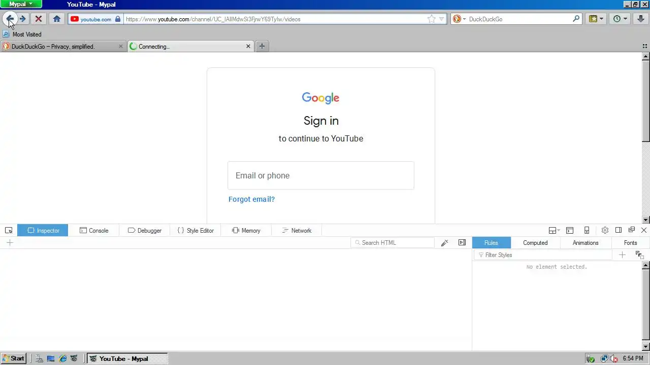Bookmark this page with the star icon
Image resolution: width=650 pixels, height=365 pixels.
[x=431, y=19]
